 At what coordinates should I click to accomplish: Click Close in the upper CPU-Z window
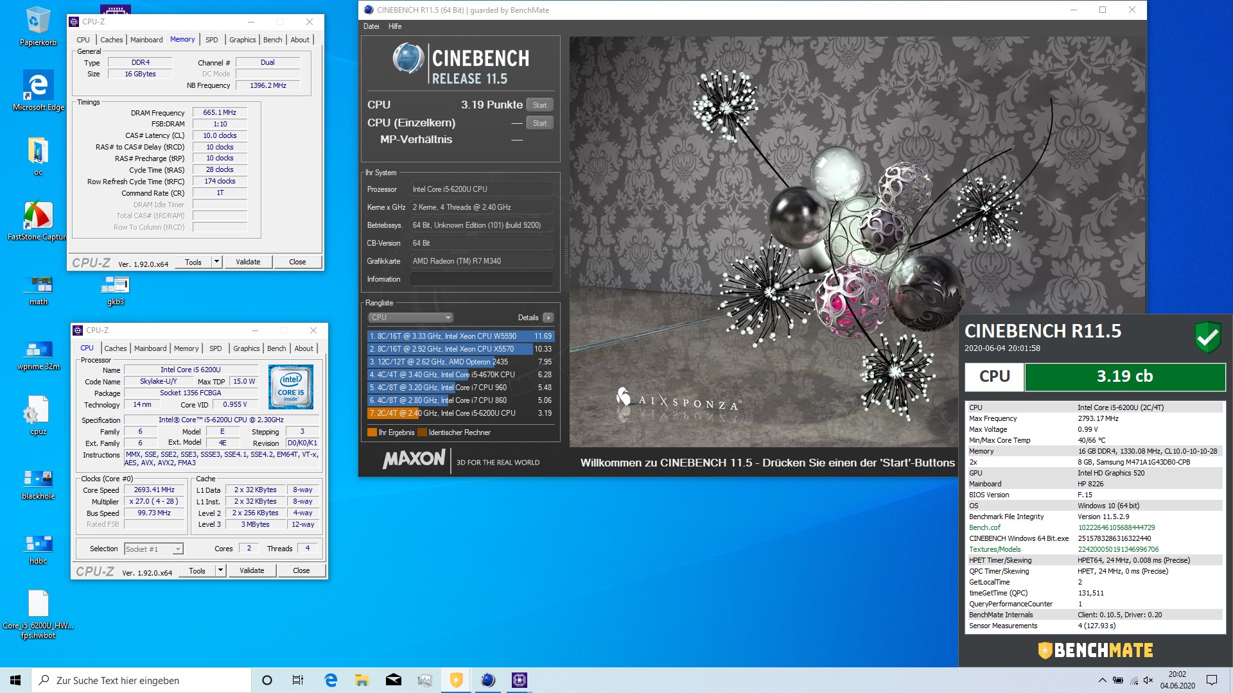point(297,262)
